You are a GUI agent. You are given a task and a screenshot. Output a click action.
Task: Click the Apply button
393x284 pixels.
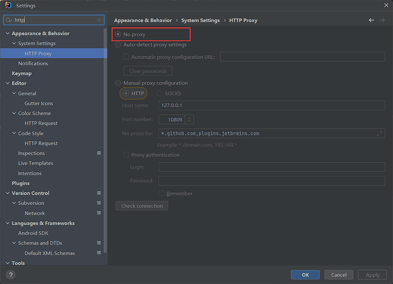pos(372,275)
